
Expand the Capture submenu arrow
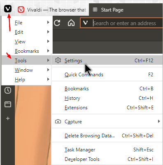click(159, 121)
